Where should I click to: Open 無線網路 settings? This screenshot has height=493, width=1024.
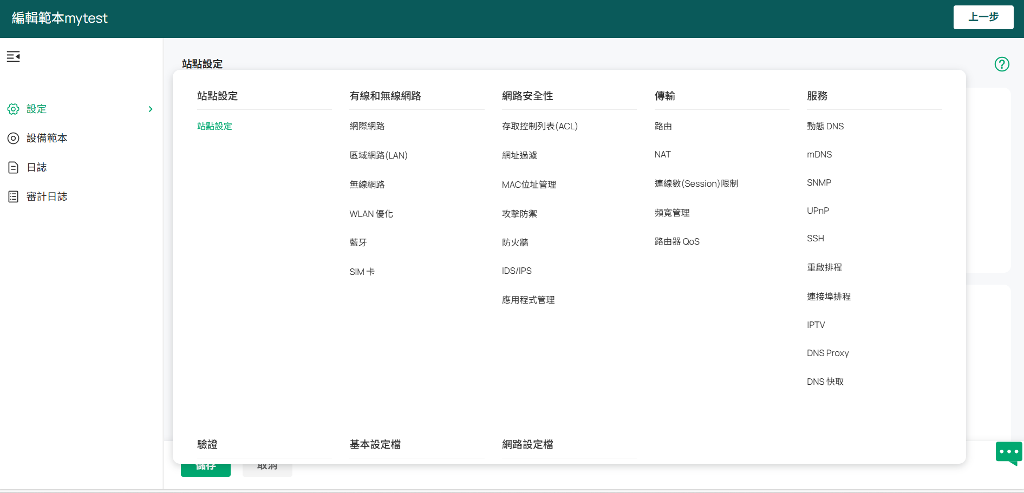pyautogui.click(x=367, y=185)
